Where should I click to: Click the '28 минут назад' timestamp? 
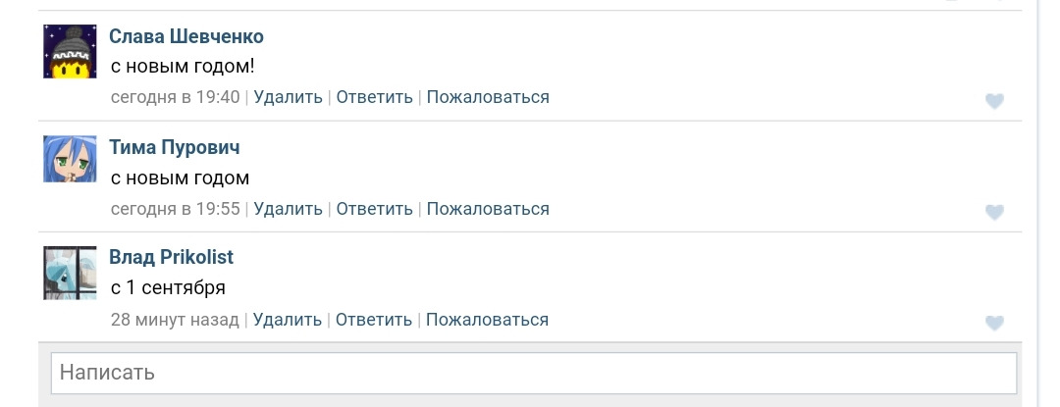[x=175, y=320]
